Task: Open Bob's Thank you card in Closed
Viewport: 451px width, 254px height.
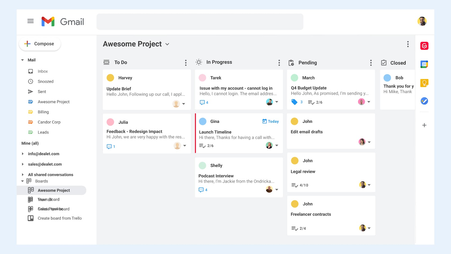Action: click(x=397, y=90)
